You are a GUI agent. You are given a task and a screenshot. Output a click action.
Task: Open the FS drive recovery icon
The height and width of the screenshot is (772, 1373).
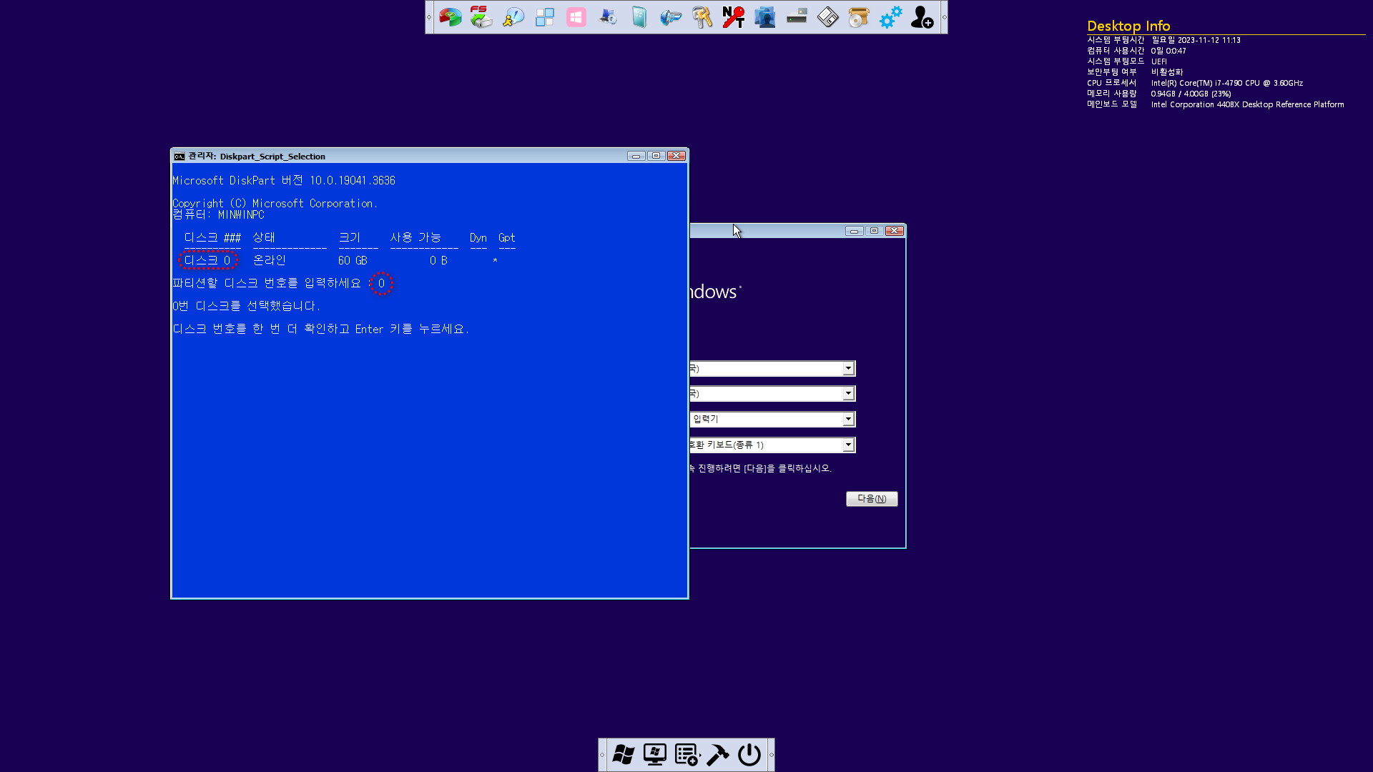click(x=482, y=17)
